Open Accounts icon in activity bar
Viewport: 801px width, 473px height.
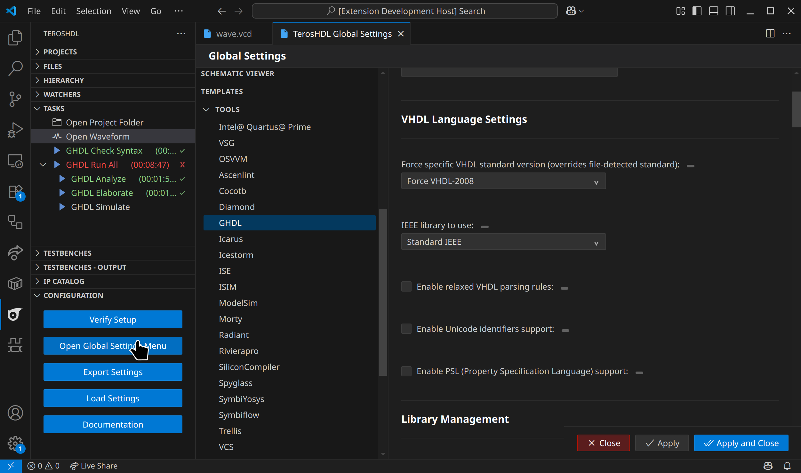click(15, 413)
